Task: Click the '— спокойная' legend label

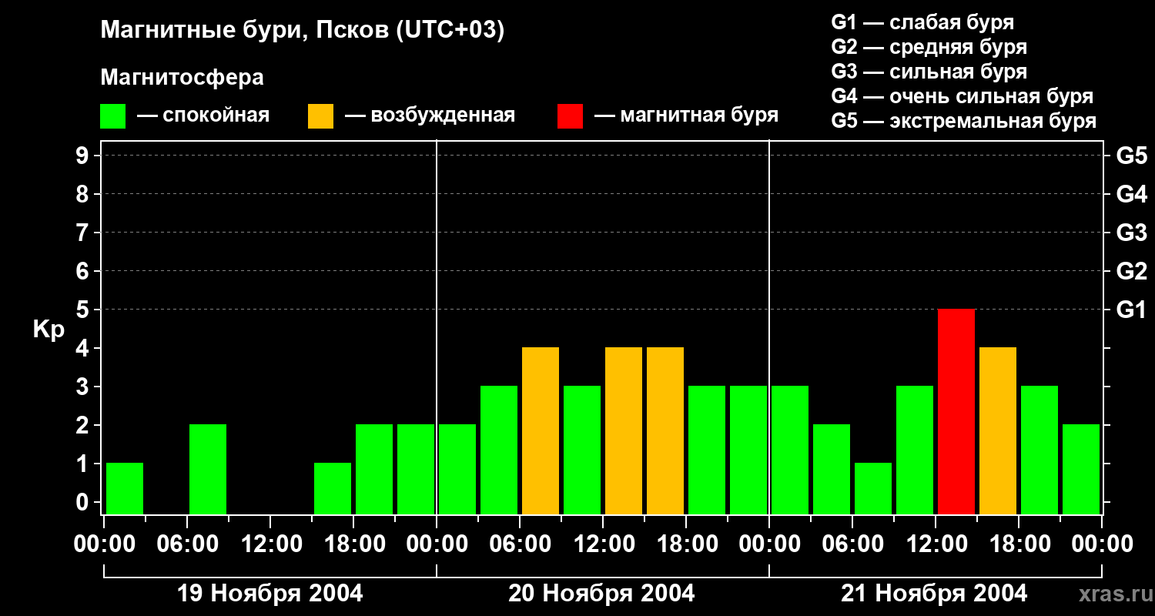Action: coord(203,115)
